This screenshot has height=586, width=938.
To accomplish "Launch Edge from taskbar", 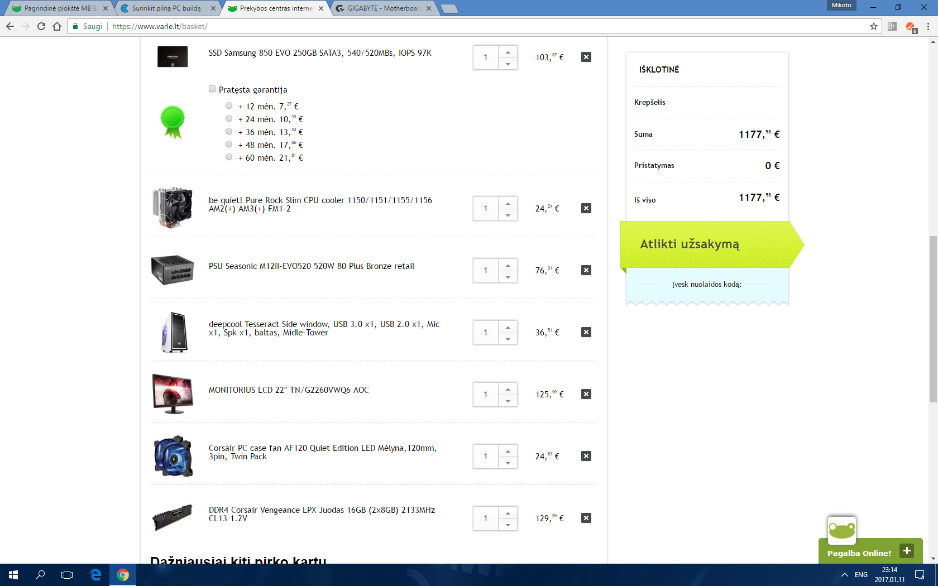I will click(95, 575).
